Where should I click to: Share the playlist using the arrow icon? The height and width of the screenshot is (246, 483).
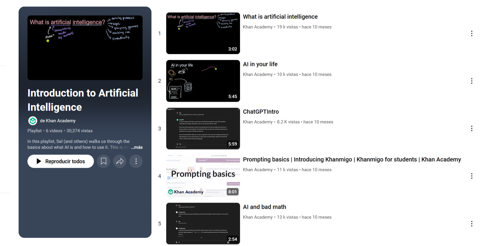click(120, 161)
